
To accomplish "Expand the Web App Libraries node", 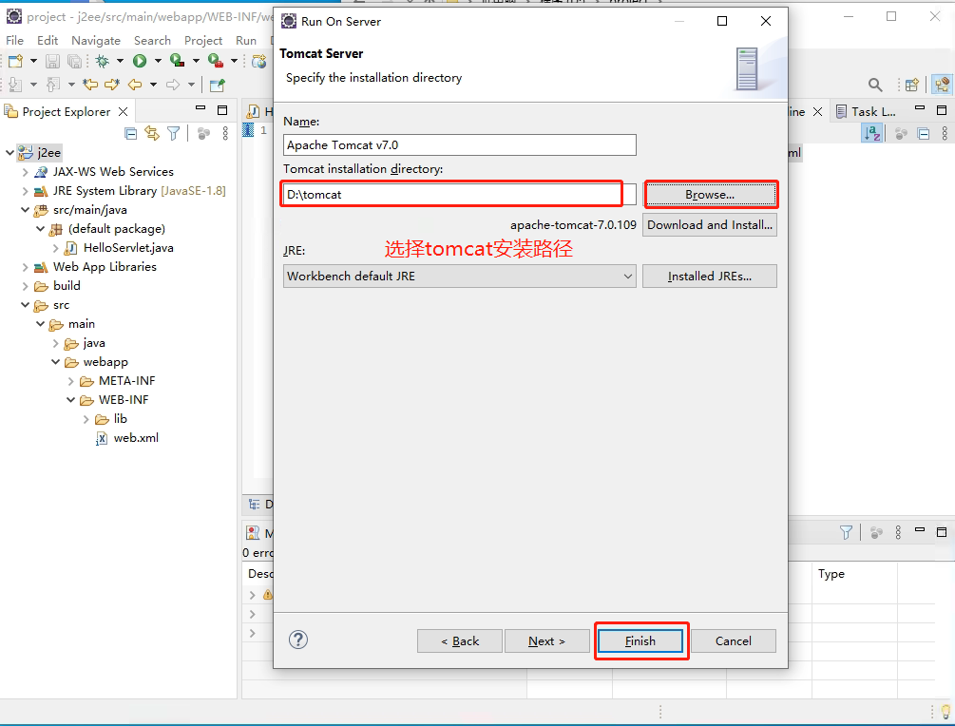I will tap(25, 267).
